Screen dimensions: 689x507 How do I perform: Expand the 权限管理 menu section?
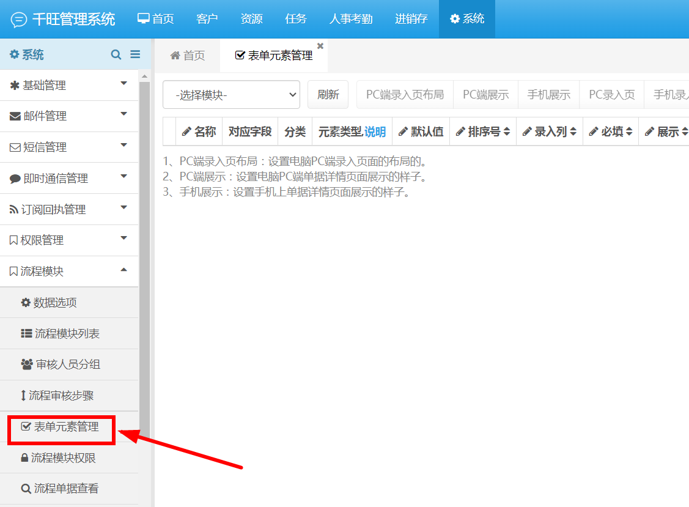[69, 240]
